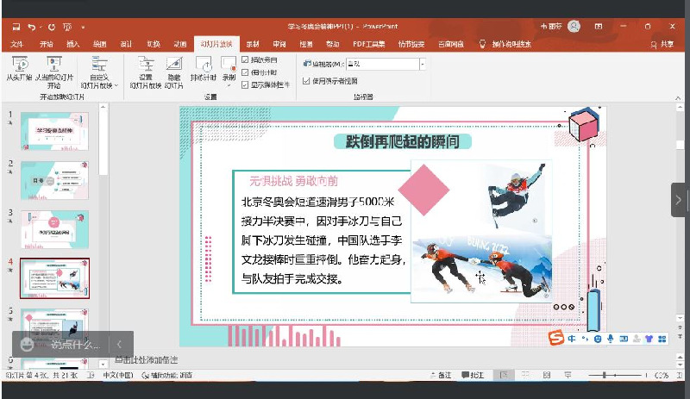Click 隐藏幻灯片 hide slide button
The height and width of the screenshot is (399, 690).
click(174, 72)
